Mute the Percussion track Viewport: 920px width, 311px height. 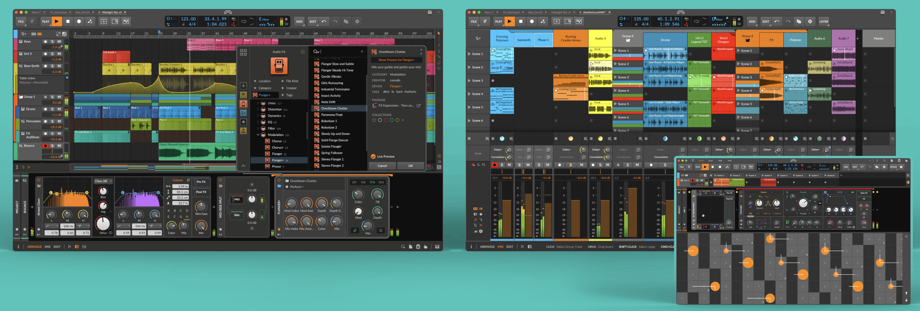59,121
